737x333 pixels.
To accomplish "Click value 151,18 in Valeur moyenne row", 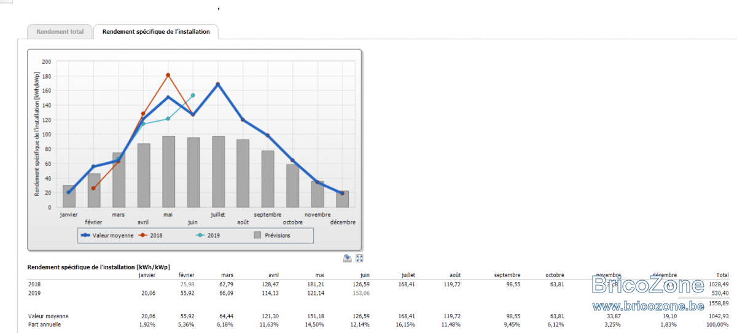I will (316, 316).
